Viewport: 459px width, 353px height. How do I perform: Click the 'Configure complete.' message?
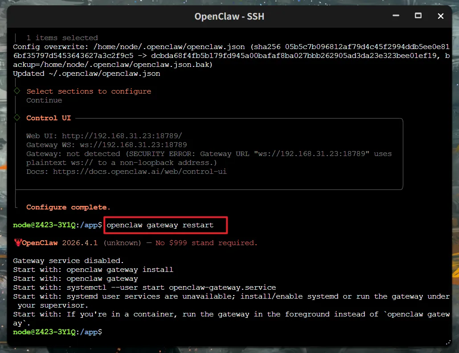pyautogui.click(x=68, y=207)
